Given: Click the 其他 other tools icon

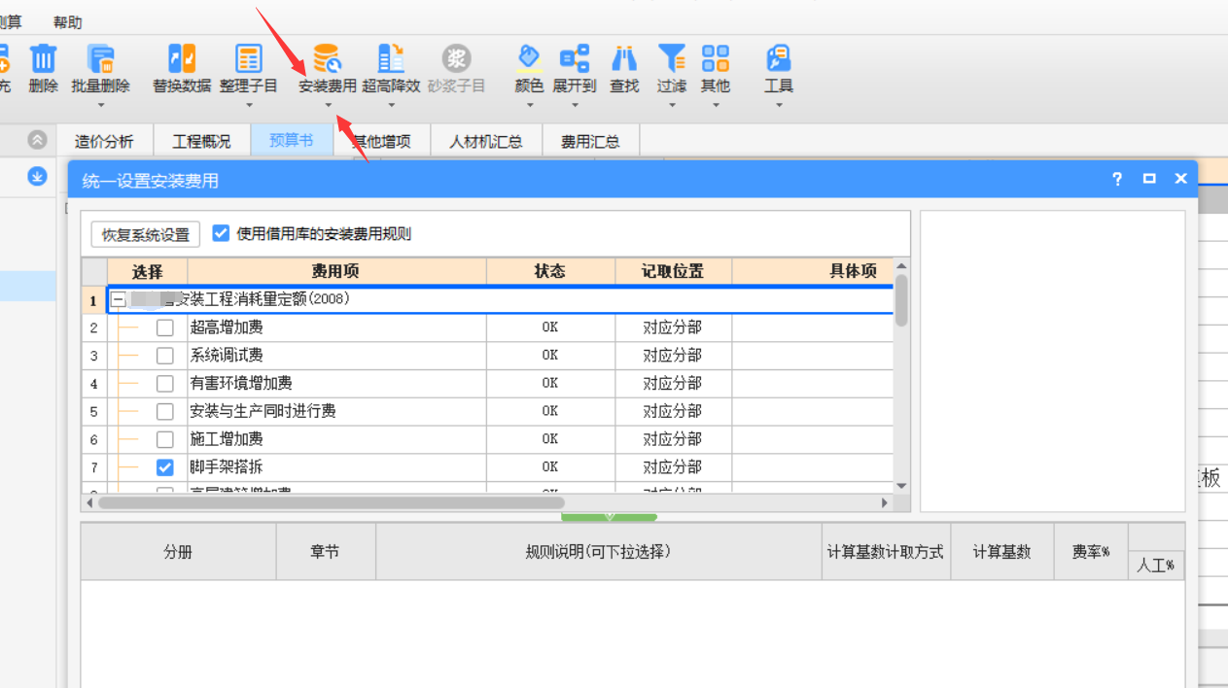Looking at the screenshot, I should [x=716, y=58].
